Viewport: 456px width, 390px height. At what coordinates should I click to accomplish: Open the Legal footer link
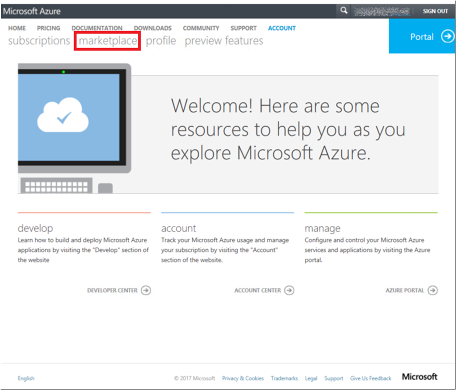[x=311, y=378]
